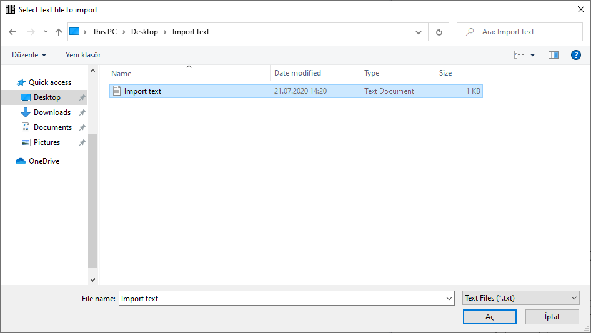
Task: Click the Up one level arrow
Action: [x=59, y=32]
